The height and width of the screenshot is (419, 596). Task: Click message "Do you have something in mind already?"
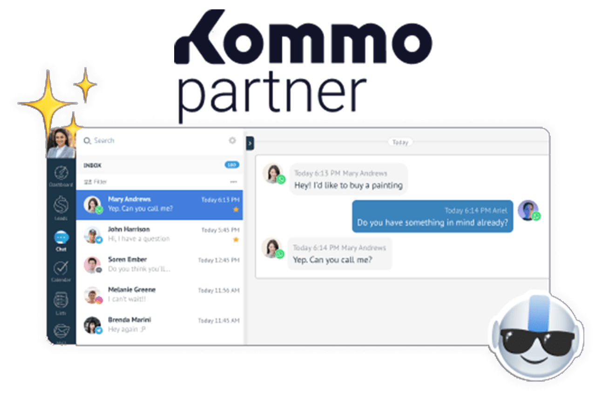[433, 216]
